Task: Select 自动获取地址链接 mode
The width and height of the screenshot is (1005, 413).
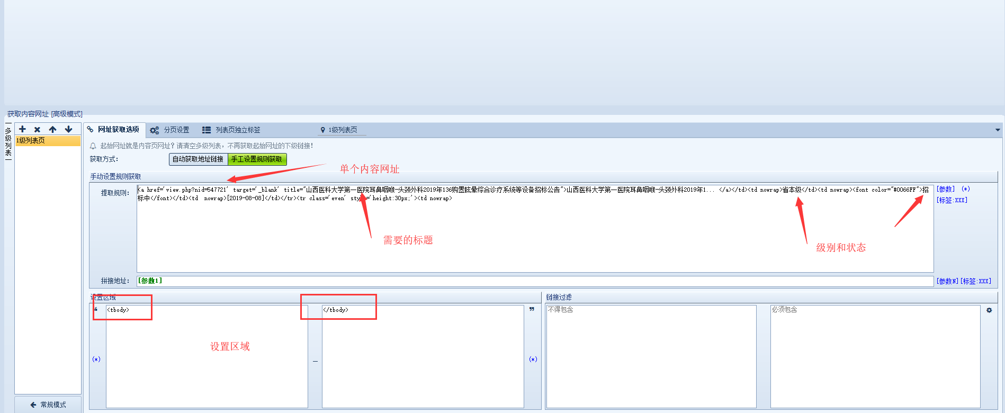Action: [x=198, y=159]
